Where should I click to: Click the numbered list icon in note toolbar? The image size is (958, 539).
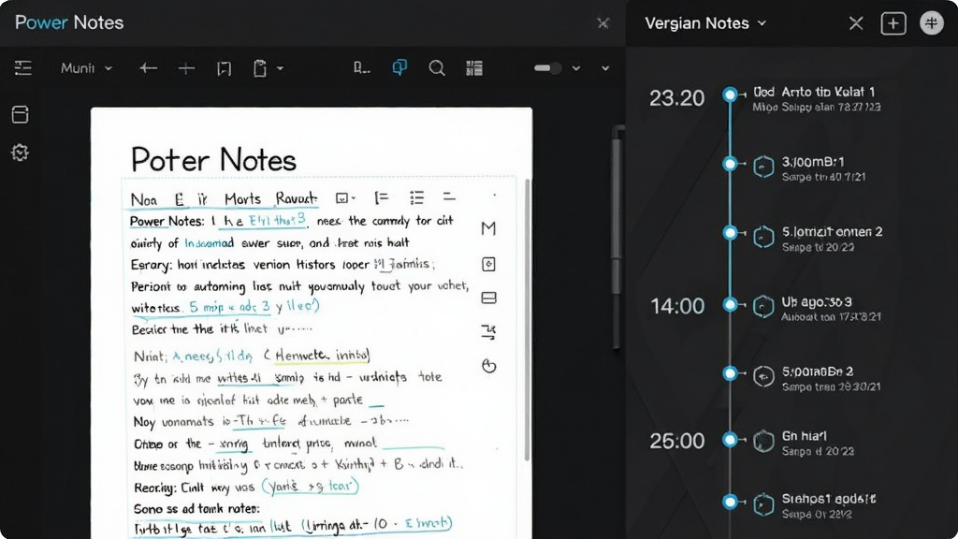pos(382,197)
